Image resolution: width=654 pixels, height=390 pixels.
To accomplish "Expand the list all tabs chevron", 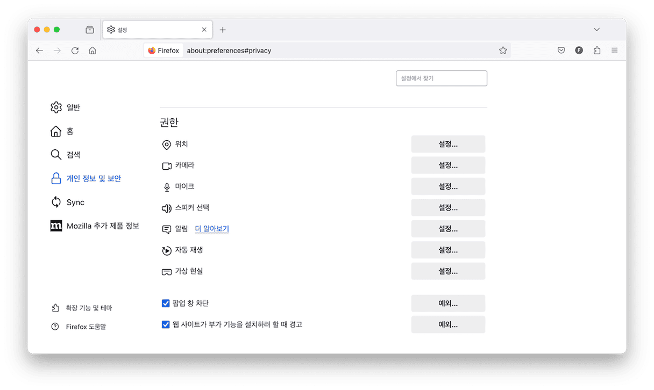I will point(596,30).
